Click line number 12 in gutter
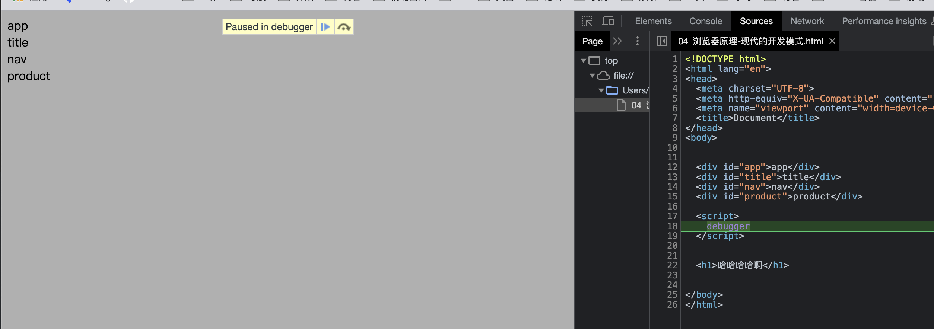The image size is (934, 329). tap(672, 167)
